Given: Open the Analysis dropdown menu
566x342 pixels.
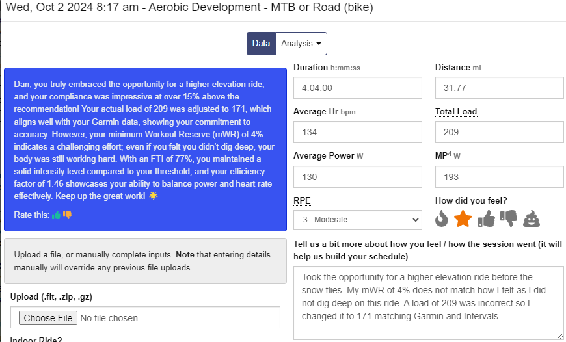Looking at the screenshot, I should click(301, 44).
